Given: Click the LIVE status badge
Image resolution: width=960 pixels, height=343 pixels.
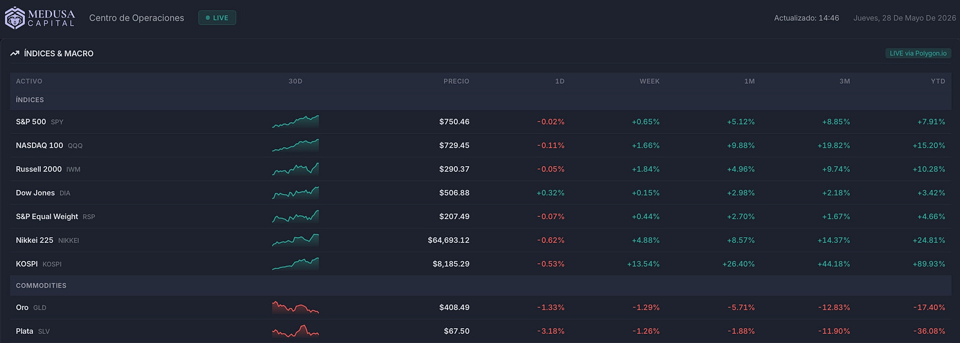Looking at the screenshot, I should [x=217, y=18].
